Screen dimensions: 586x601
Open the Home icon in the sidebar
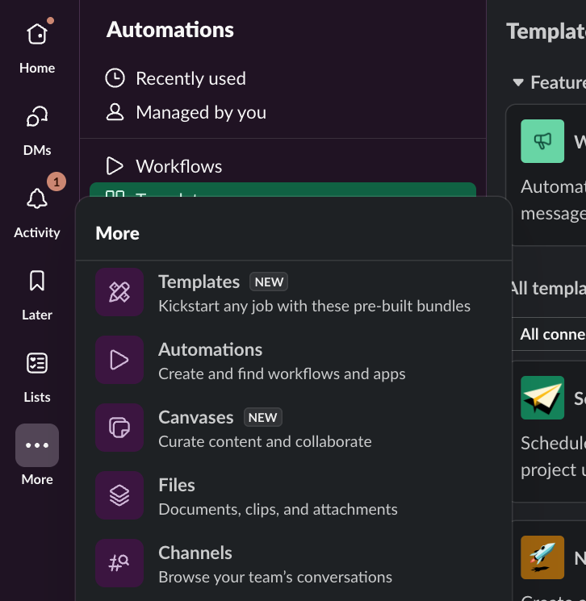[x=37, y=34]
